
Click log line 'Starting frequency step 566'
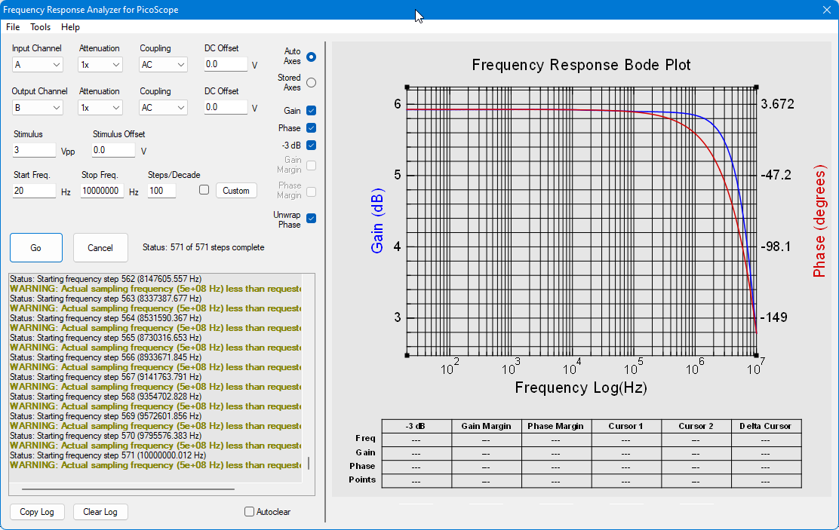[x=106, y=357]
